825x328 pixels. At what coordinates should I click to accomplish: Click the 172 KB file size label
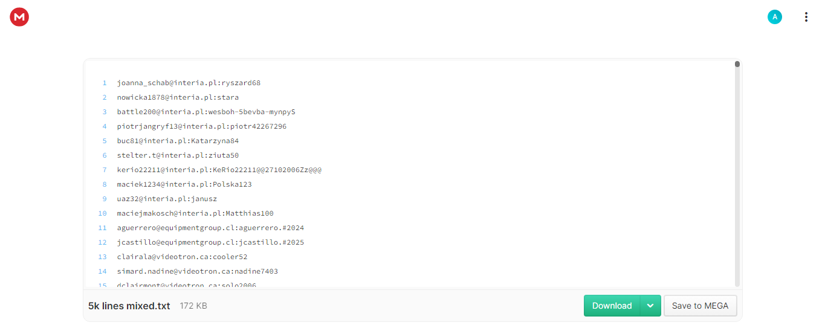(x=193, y=306)
